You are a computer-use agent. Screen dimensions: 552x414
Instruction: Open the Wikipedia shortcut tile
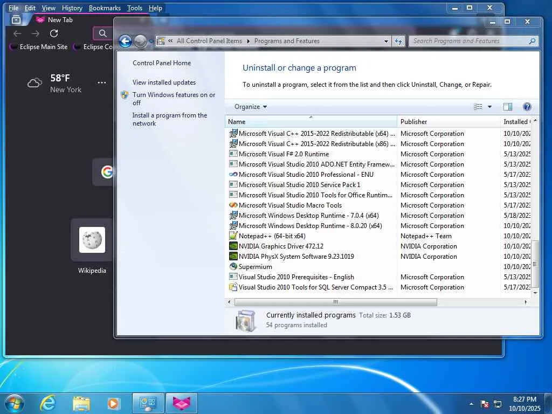pyautogui.click(x=92, y=246)
